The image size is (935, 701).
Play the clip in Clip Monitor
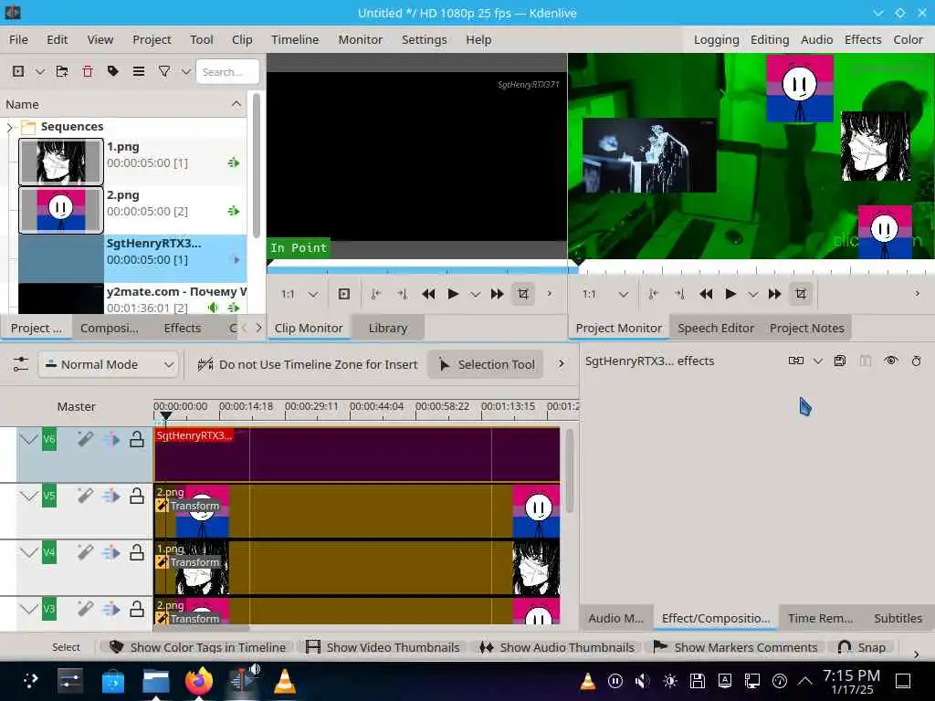pos(453,294)
